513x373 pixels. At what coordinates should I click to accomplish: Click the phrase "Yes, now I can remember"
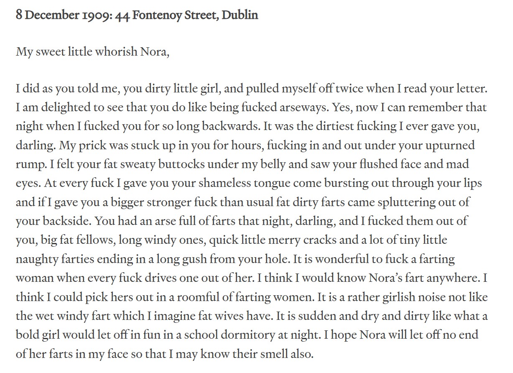[390, 108]
